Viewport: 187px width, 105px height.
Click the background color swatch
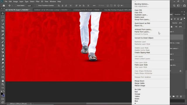click(4, 95)
